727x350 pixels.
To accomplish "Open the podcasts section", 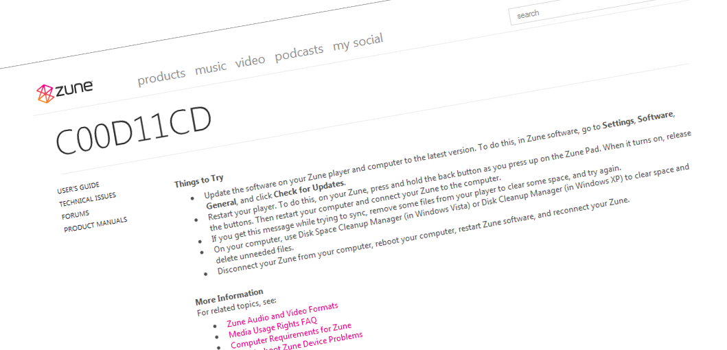I will [x=299, y=52].
